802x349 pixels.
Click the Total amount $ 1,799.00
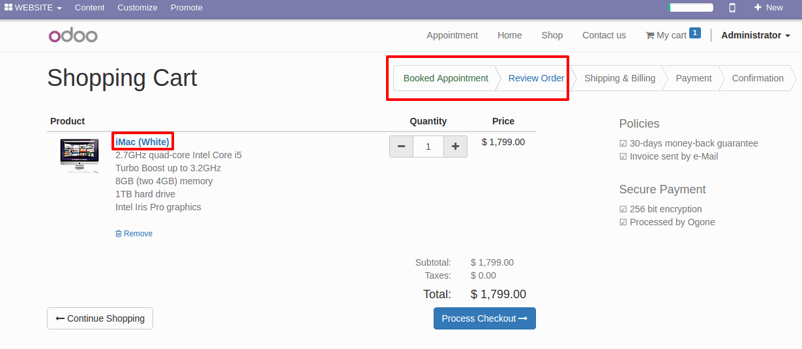click(498, 294)
